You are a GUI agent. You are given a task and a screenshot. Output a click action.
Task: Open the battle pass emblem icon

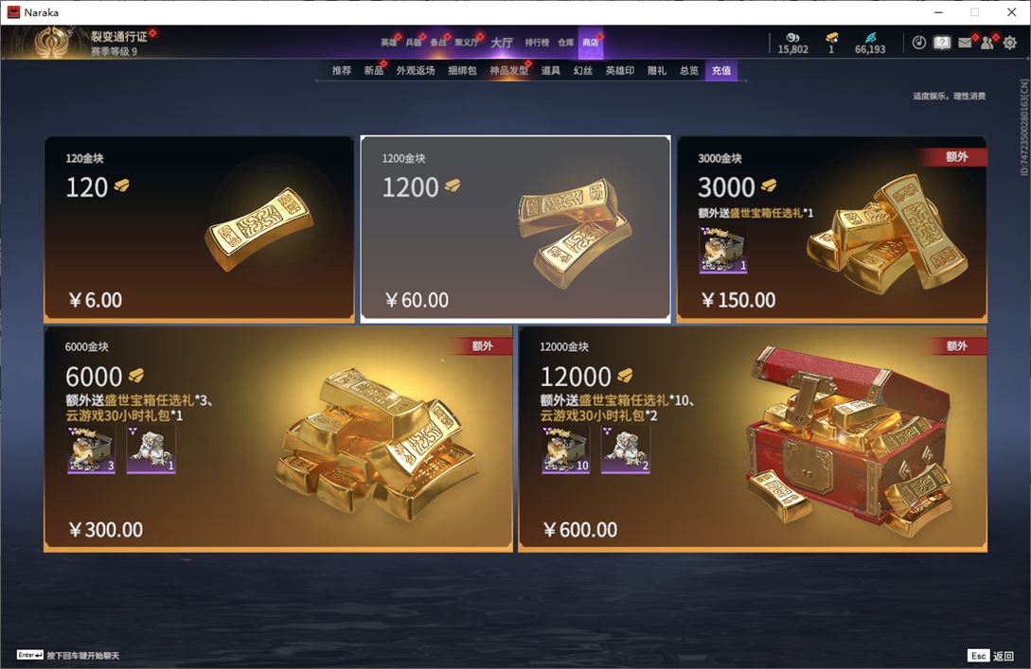click(53, 42)
